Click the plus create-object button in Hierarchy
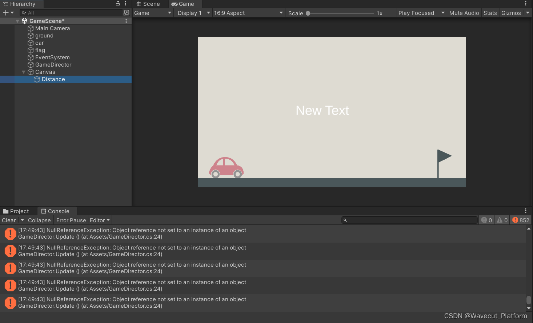The image size is (533, 323). pyautogui.click(x=5, y=13)
